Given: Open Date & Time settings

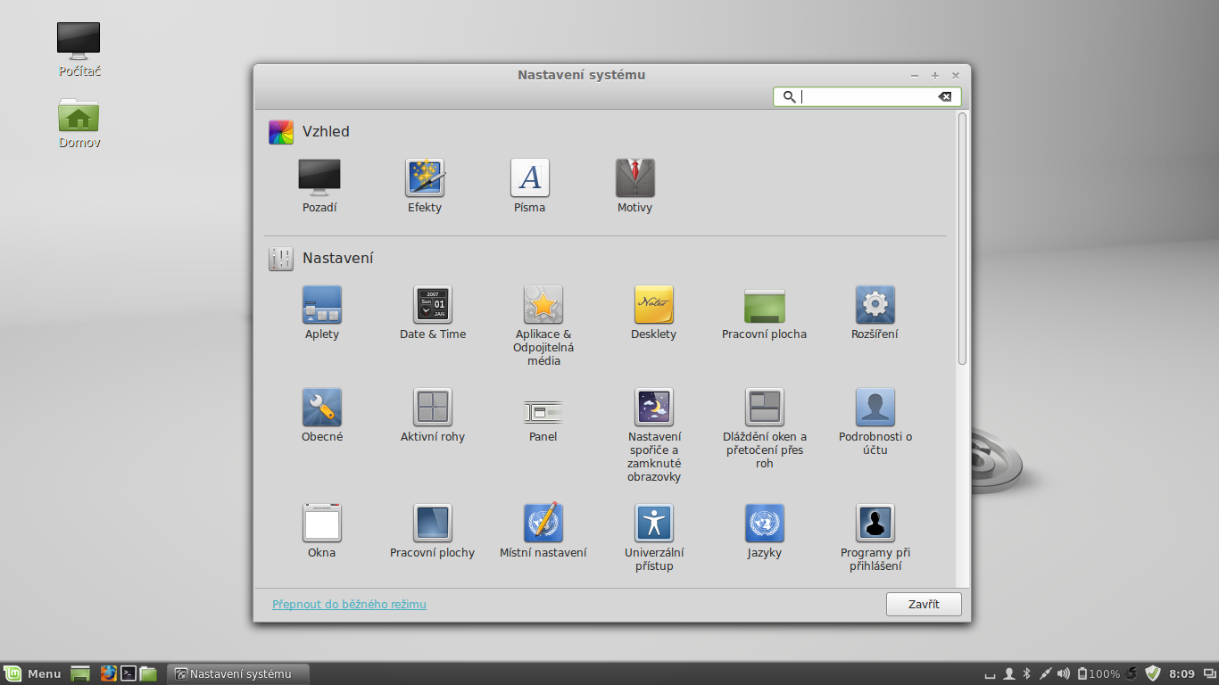Looking at the screenshot, I should [x=432, y=310].
